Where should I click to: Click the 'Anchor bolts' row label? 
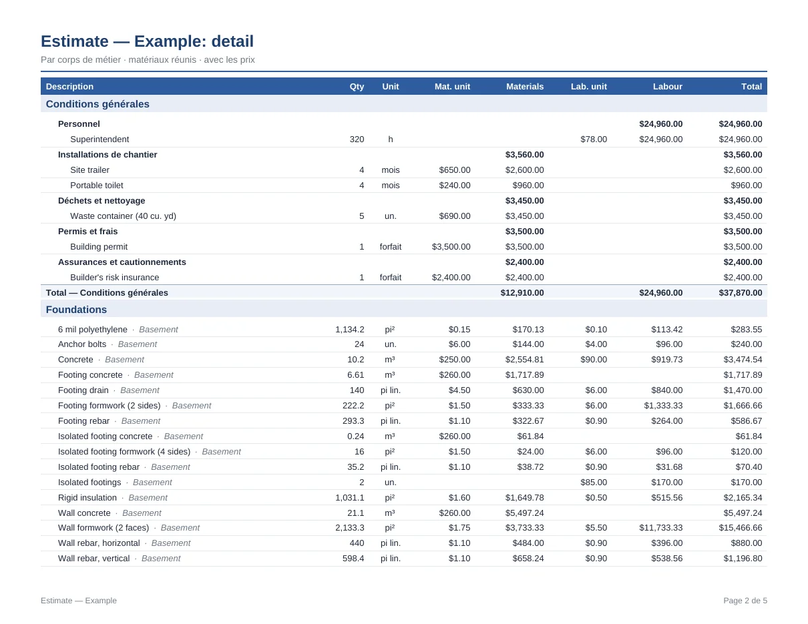82,344
